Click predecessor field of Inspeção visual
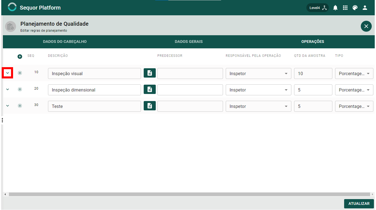The image size is (376, 210). pos(190,73)
